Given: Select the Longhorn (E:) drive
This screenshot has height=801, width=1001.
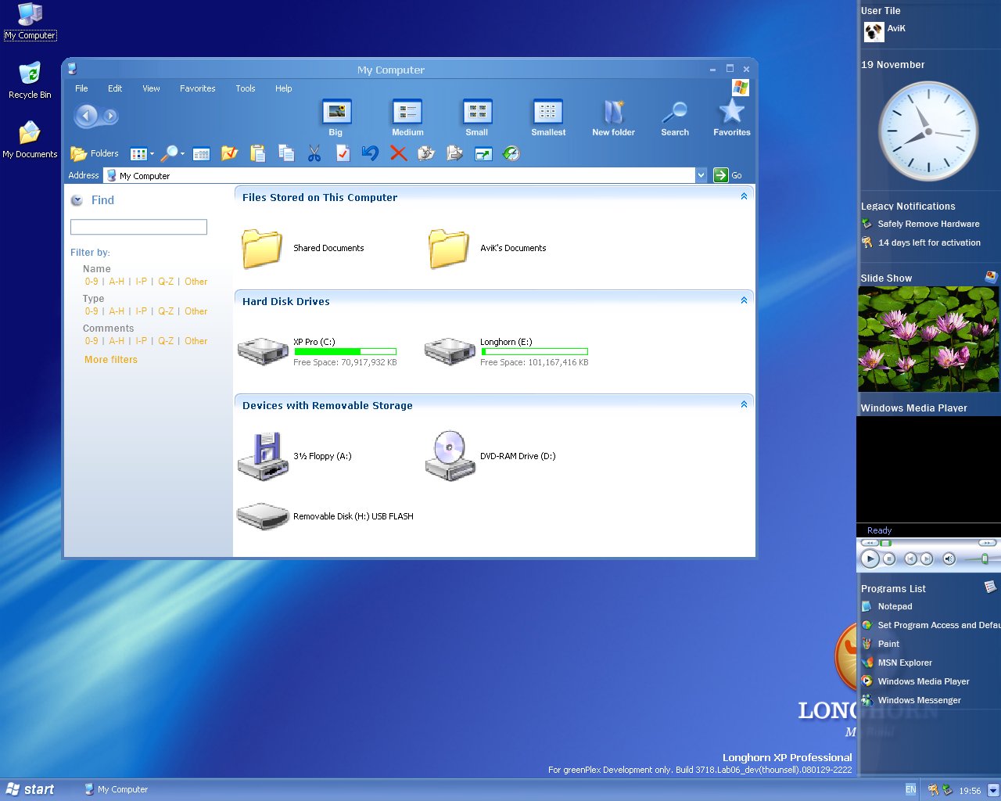Looking at the screenshot, I should click(x=507, y=352).
